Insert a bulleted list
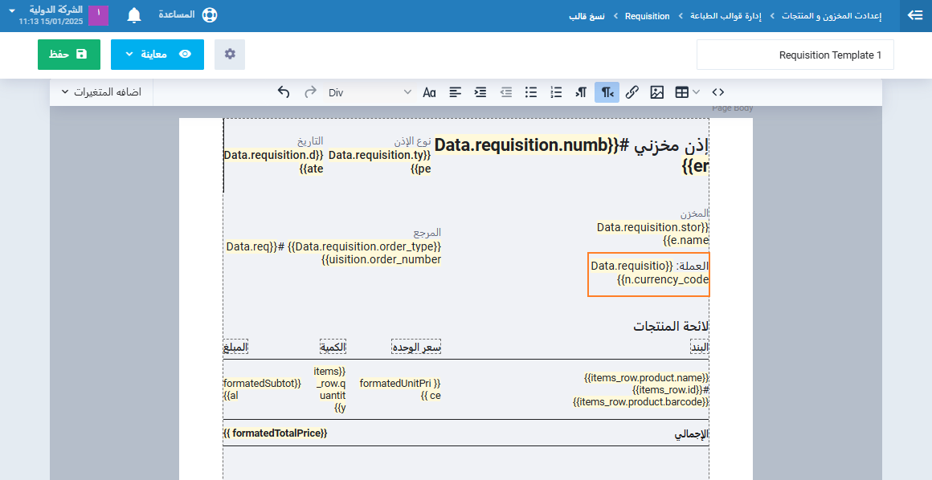This screenshot has height=480, width=932. click(x=531, y=92)
